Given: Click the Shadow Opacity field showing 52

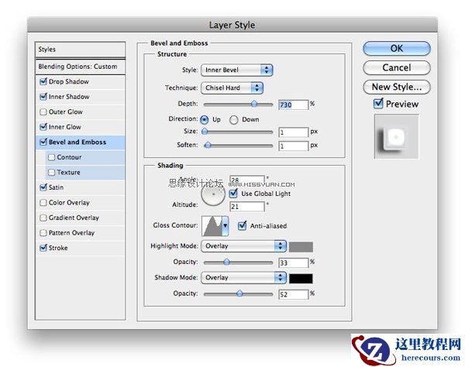Looking at the screenshot, I should point(294,294).
